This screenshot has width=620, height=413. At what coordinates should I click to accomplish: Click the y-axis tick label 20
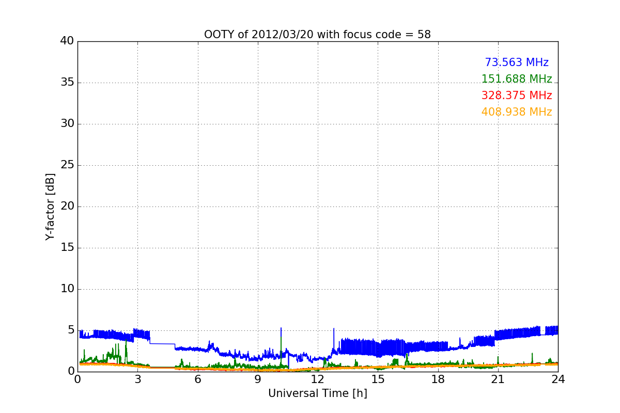67,206
